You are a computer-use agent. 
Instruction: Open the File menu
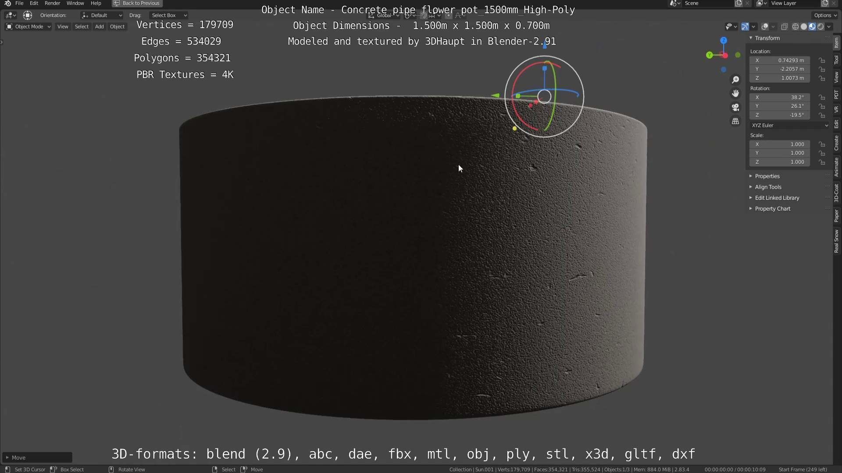coord(19,3)
